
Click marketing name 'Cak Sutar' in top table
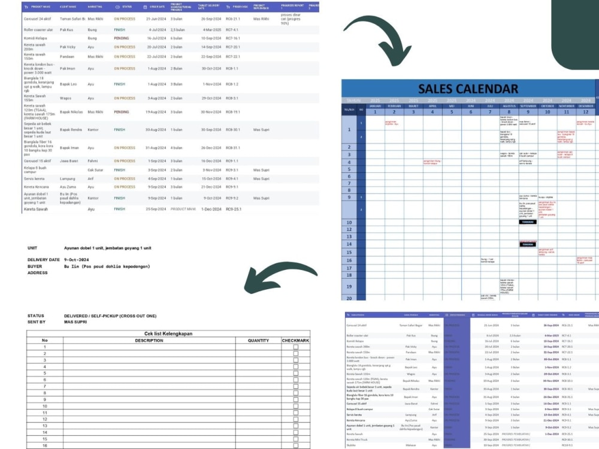(95, 170)
